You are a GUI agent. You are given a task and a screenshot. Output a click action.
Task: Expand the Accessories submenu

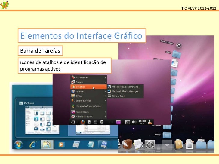coord(89,77)
